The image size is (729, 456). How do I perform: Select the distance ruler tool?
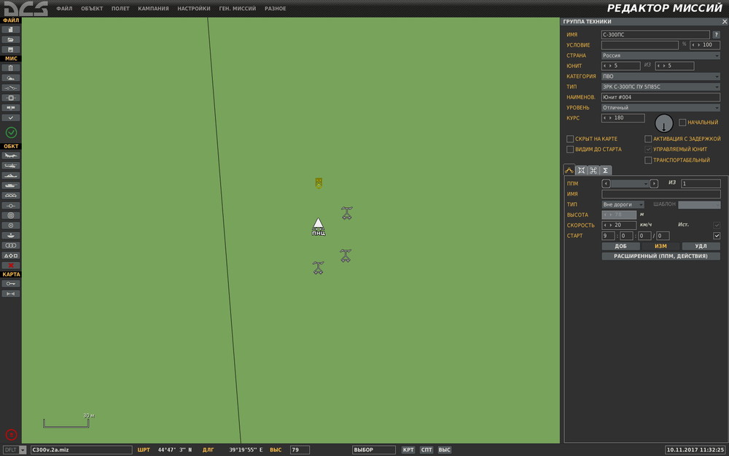tap(11, 293)
